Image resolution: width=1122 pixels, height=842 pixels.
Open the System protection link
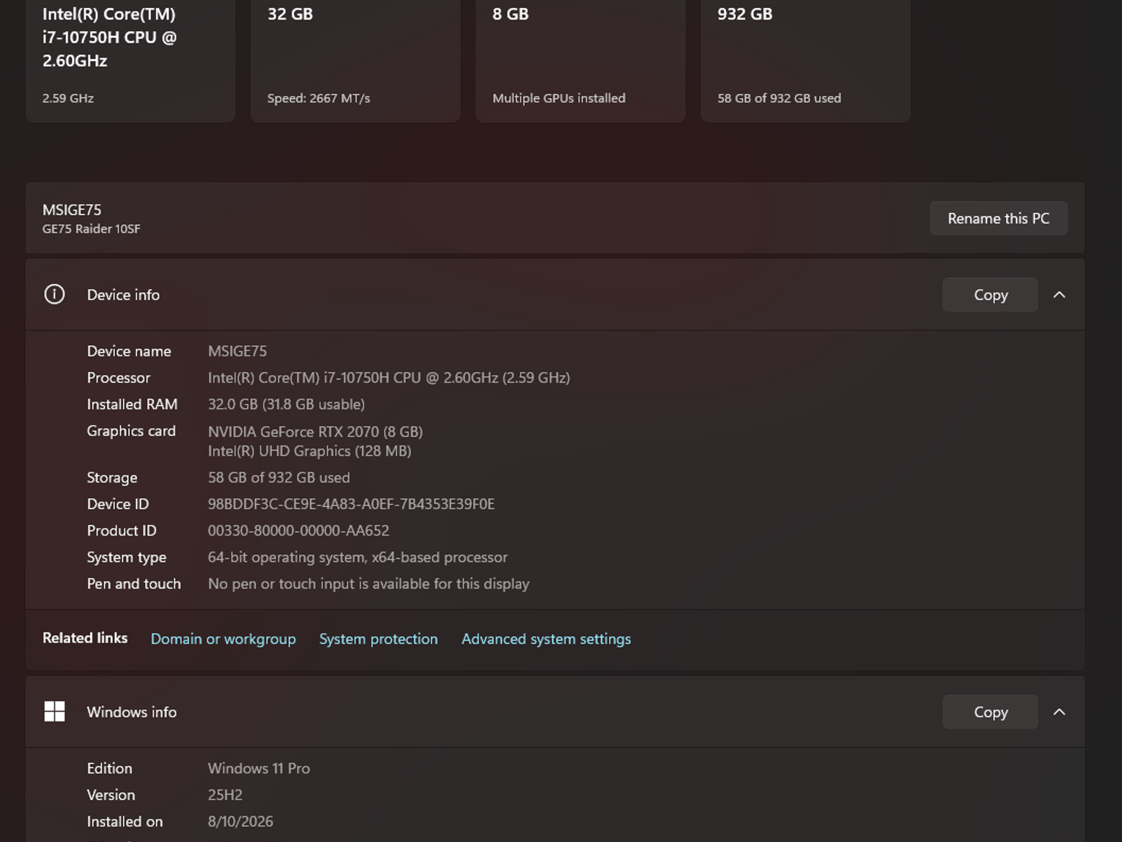[x=379, y=639]
